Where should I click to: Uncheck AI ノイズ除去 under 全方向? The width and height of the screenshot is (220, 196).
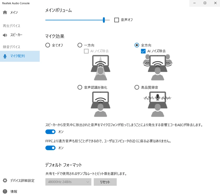click(143, 51)
